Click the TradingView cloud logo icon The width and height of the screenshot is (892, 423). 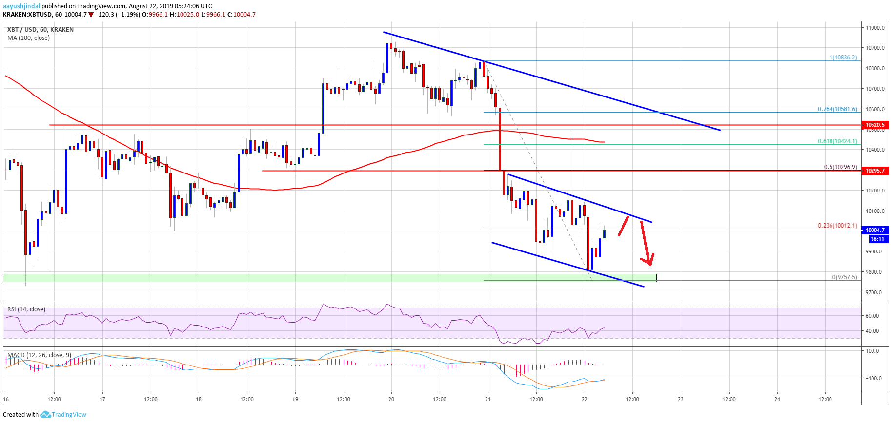coord(45,414)
